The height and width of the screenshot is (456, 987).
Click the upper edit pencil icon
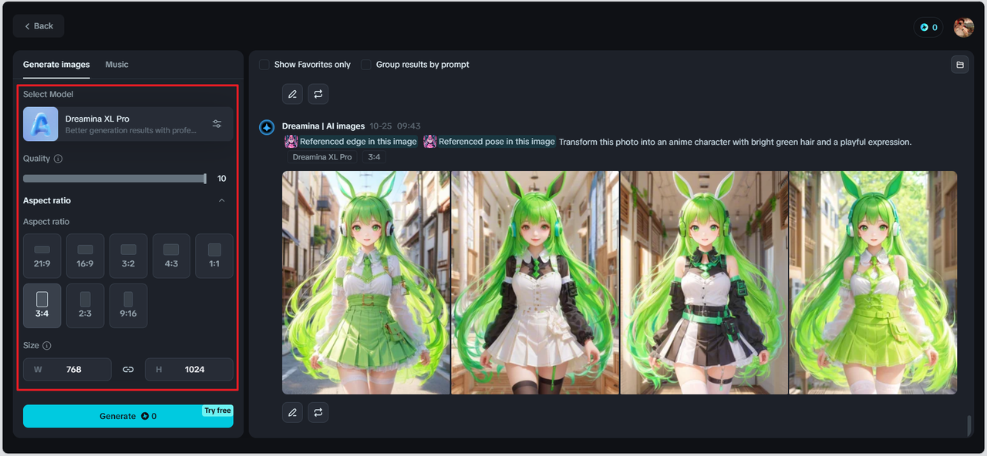pyautogui.click(x=292, y=94)
